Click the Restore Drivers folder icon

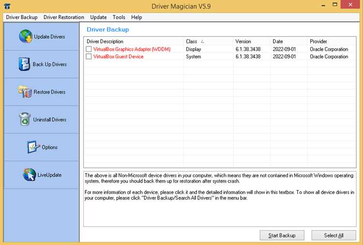[25, 92]
